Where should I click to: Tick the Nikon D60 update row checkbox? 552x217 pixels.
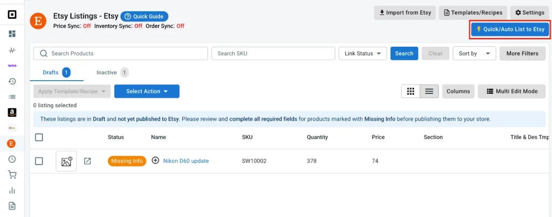tap(39, 161)
